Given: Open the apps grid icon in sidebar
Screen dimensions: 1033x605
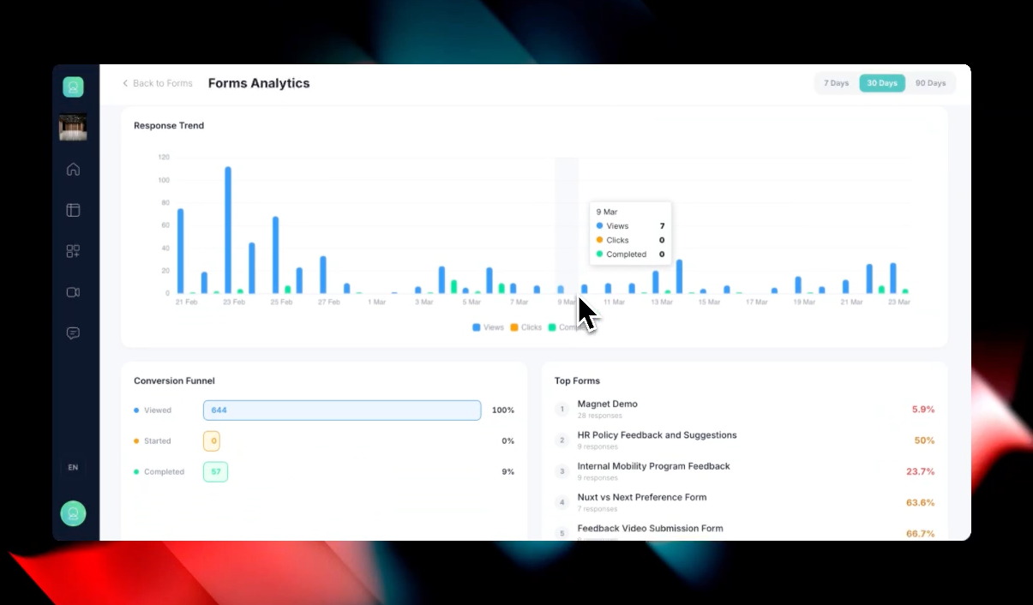Looking at the screenshot, I should [73, 251].
